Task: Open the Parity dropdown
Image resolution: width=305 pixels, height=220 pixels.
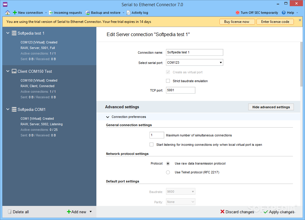Action: point(180,202)
